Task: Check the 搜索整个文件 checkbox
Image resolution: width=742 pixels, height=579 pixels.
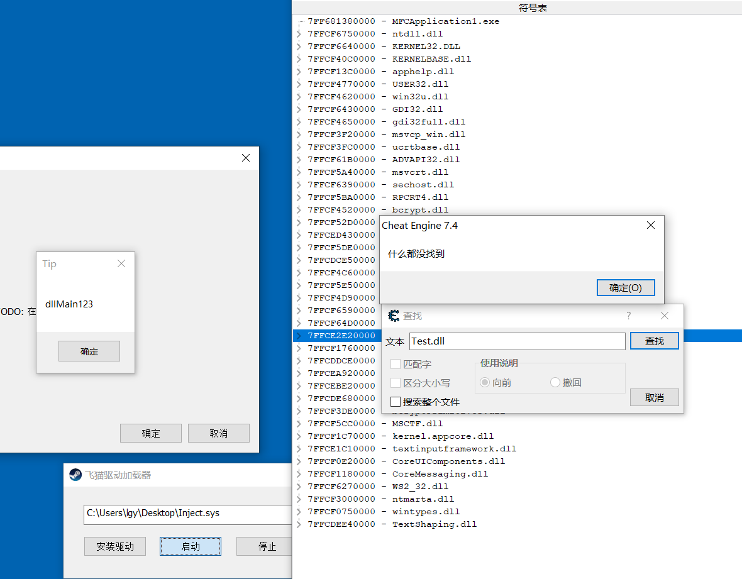Action: 396,402
